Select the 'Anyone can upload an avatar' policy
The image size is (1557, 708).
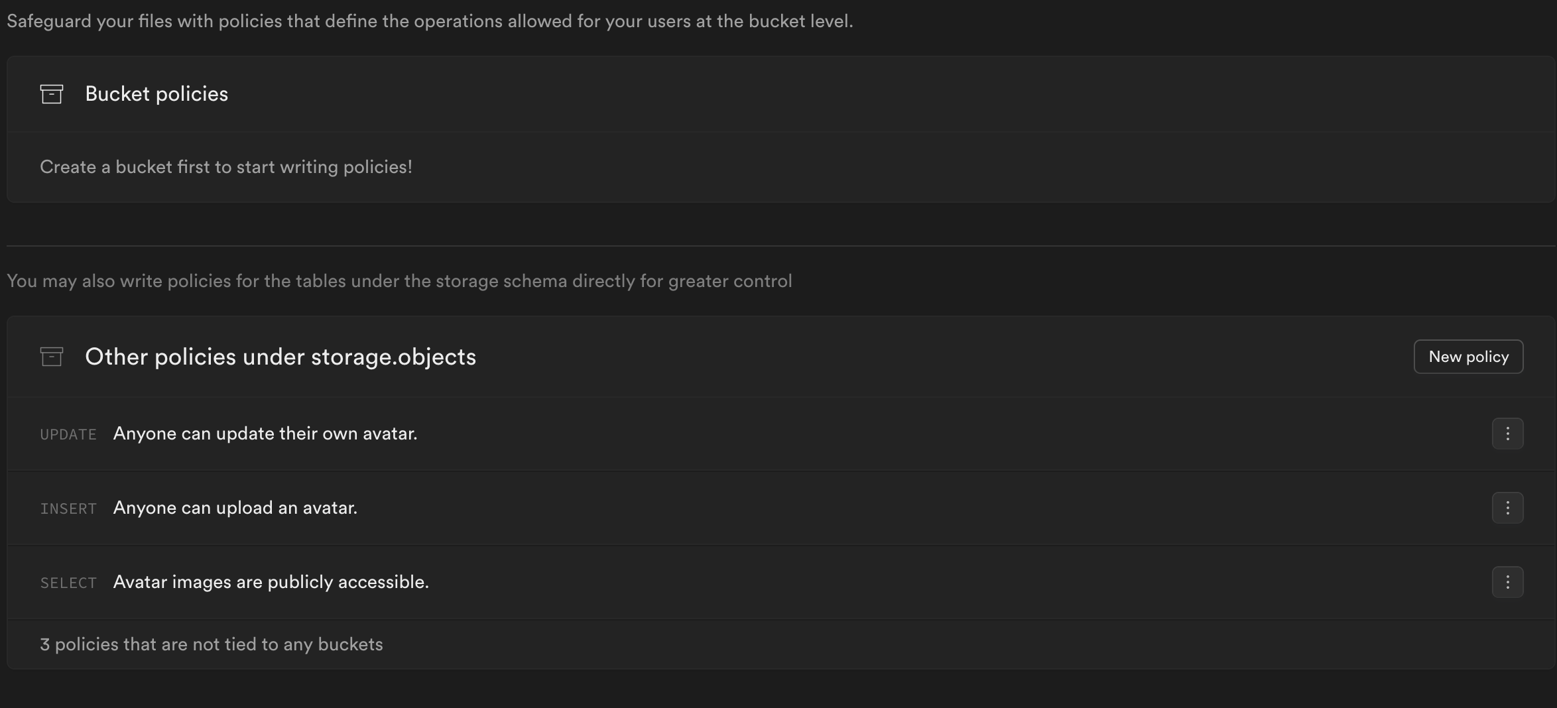pyautogui.click(x=235, y=508)
